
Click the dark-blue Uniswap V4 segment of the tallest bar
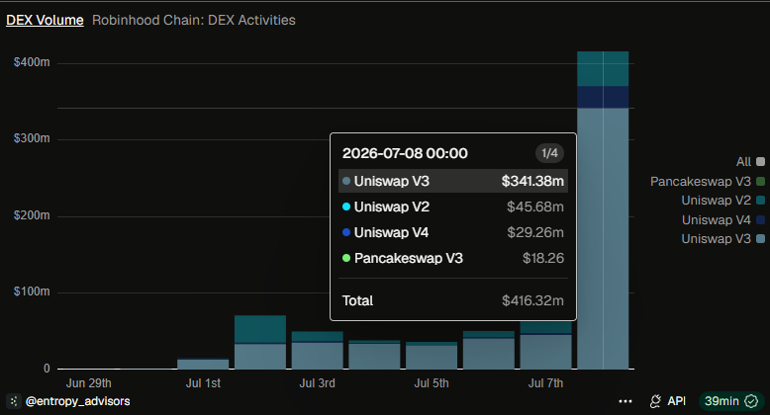tap(603, 97)
